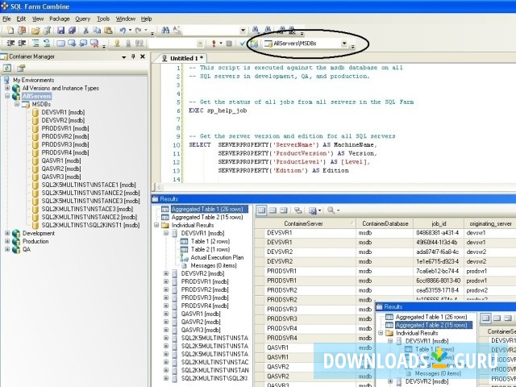Click the Undo arrow icon

(121, 31)
